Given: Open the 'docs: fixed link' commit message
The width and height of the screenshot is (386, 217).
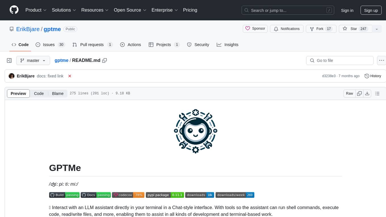Looking at the screenshot, I should pos(50,76).
